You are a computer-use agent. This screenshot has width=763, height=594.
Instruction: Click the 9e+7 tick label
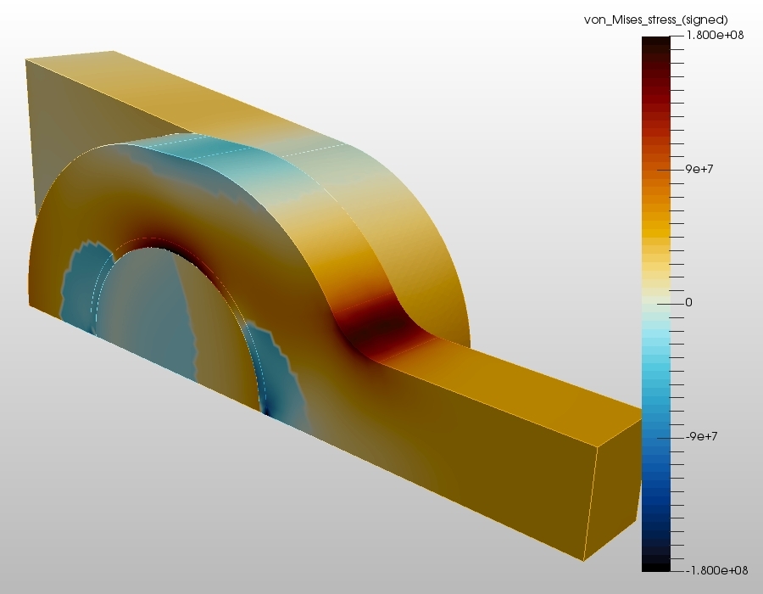(x=699, y=169)
